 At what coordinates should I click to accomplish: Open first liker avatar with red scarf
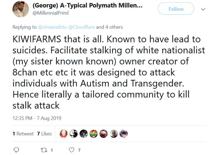point(63,134)
